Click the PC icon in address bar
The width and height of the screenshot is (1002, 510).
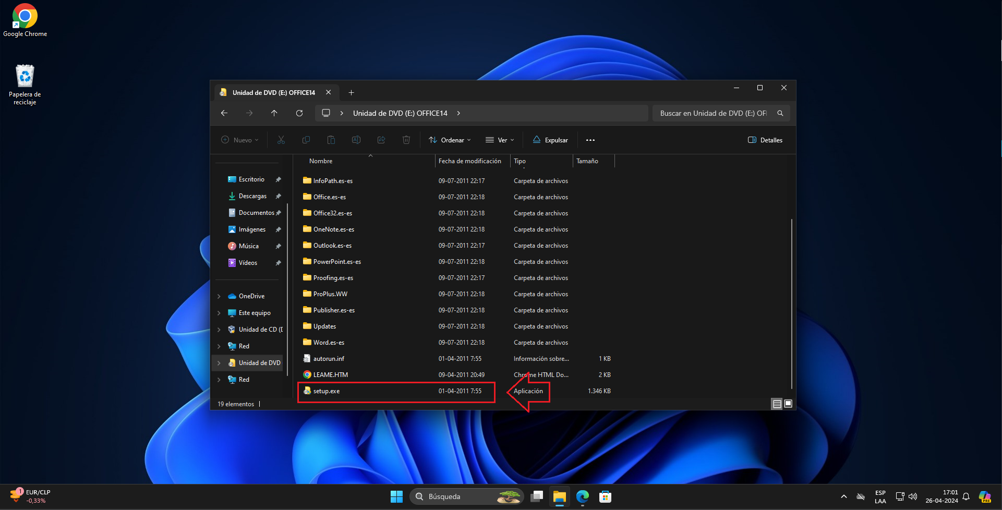point(326,113)
